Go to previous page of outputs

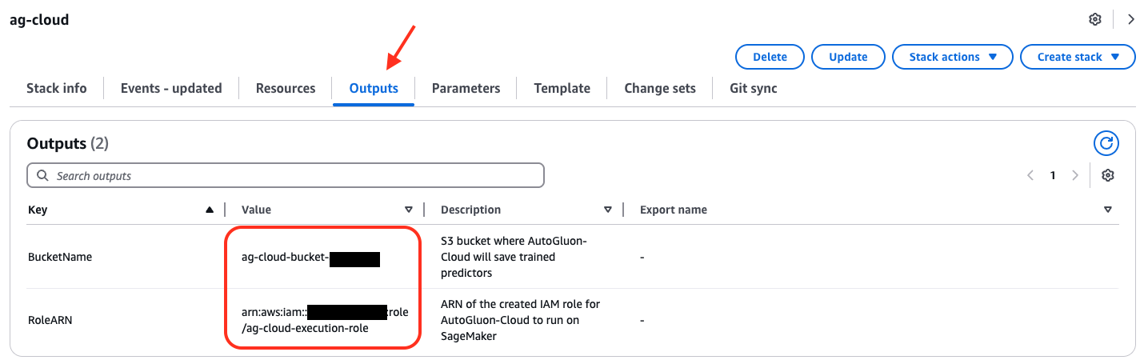click(x=1030, y=175)
